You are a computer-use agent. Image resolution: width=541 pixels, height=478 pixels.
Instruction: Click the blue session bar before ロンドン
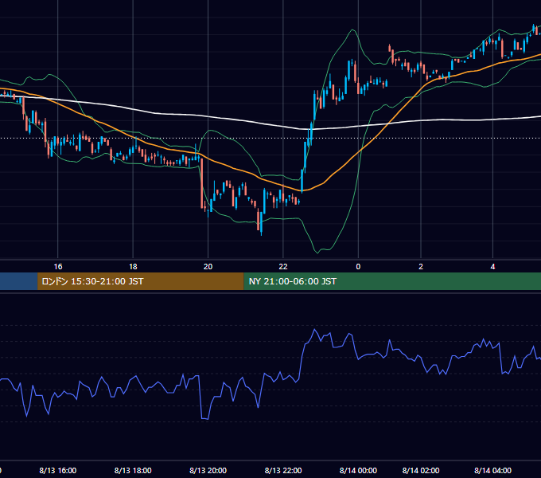pos(18,281)
